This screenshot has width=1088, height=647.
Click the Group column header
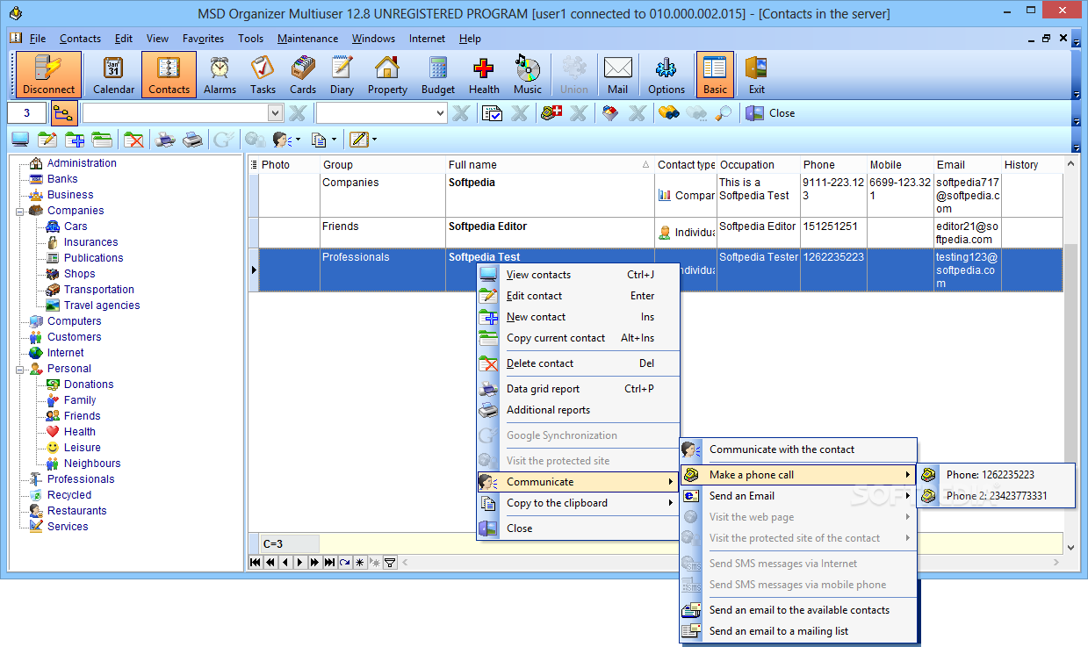point(382,164)
